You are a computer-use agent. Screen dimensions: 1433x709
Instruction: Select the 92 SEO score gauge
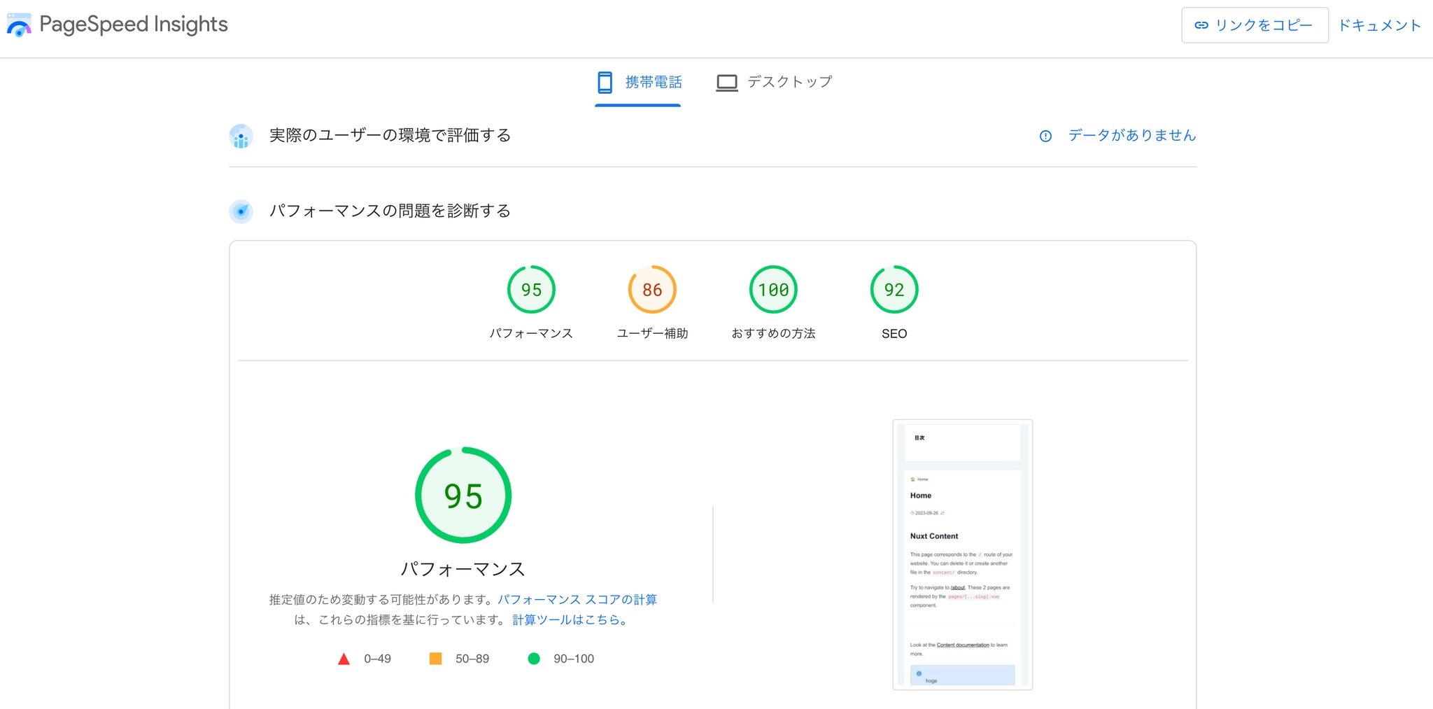coord(894,290)
